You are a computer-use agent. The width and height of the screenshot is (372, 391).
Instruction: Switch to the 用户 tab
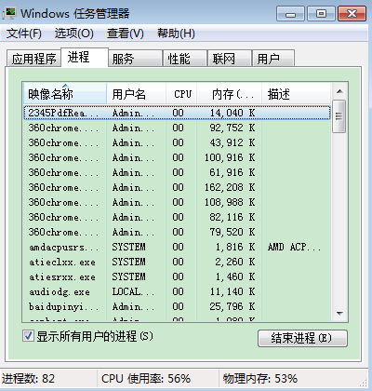coord(273,59)
